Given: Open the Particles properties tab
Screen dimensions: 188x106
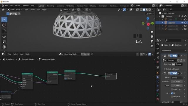Looking at the screenshot, I should [x=157, y=82].
